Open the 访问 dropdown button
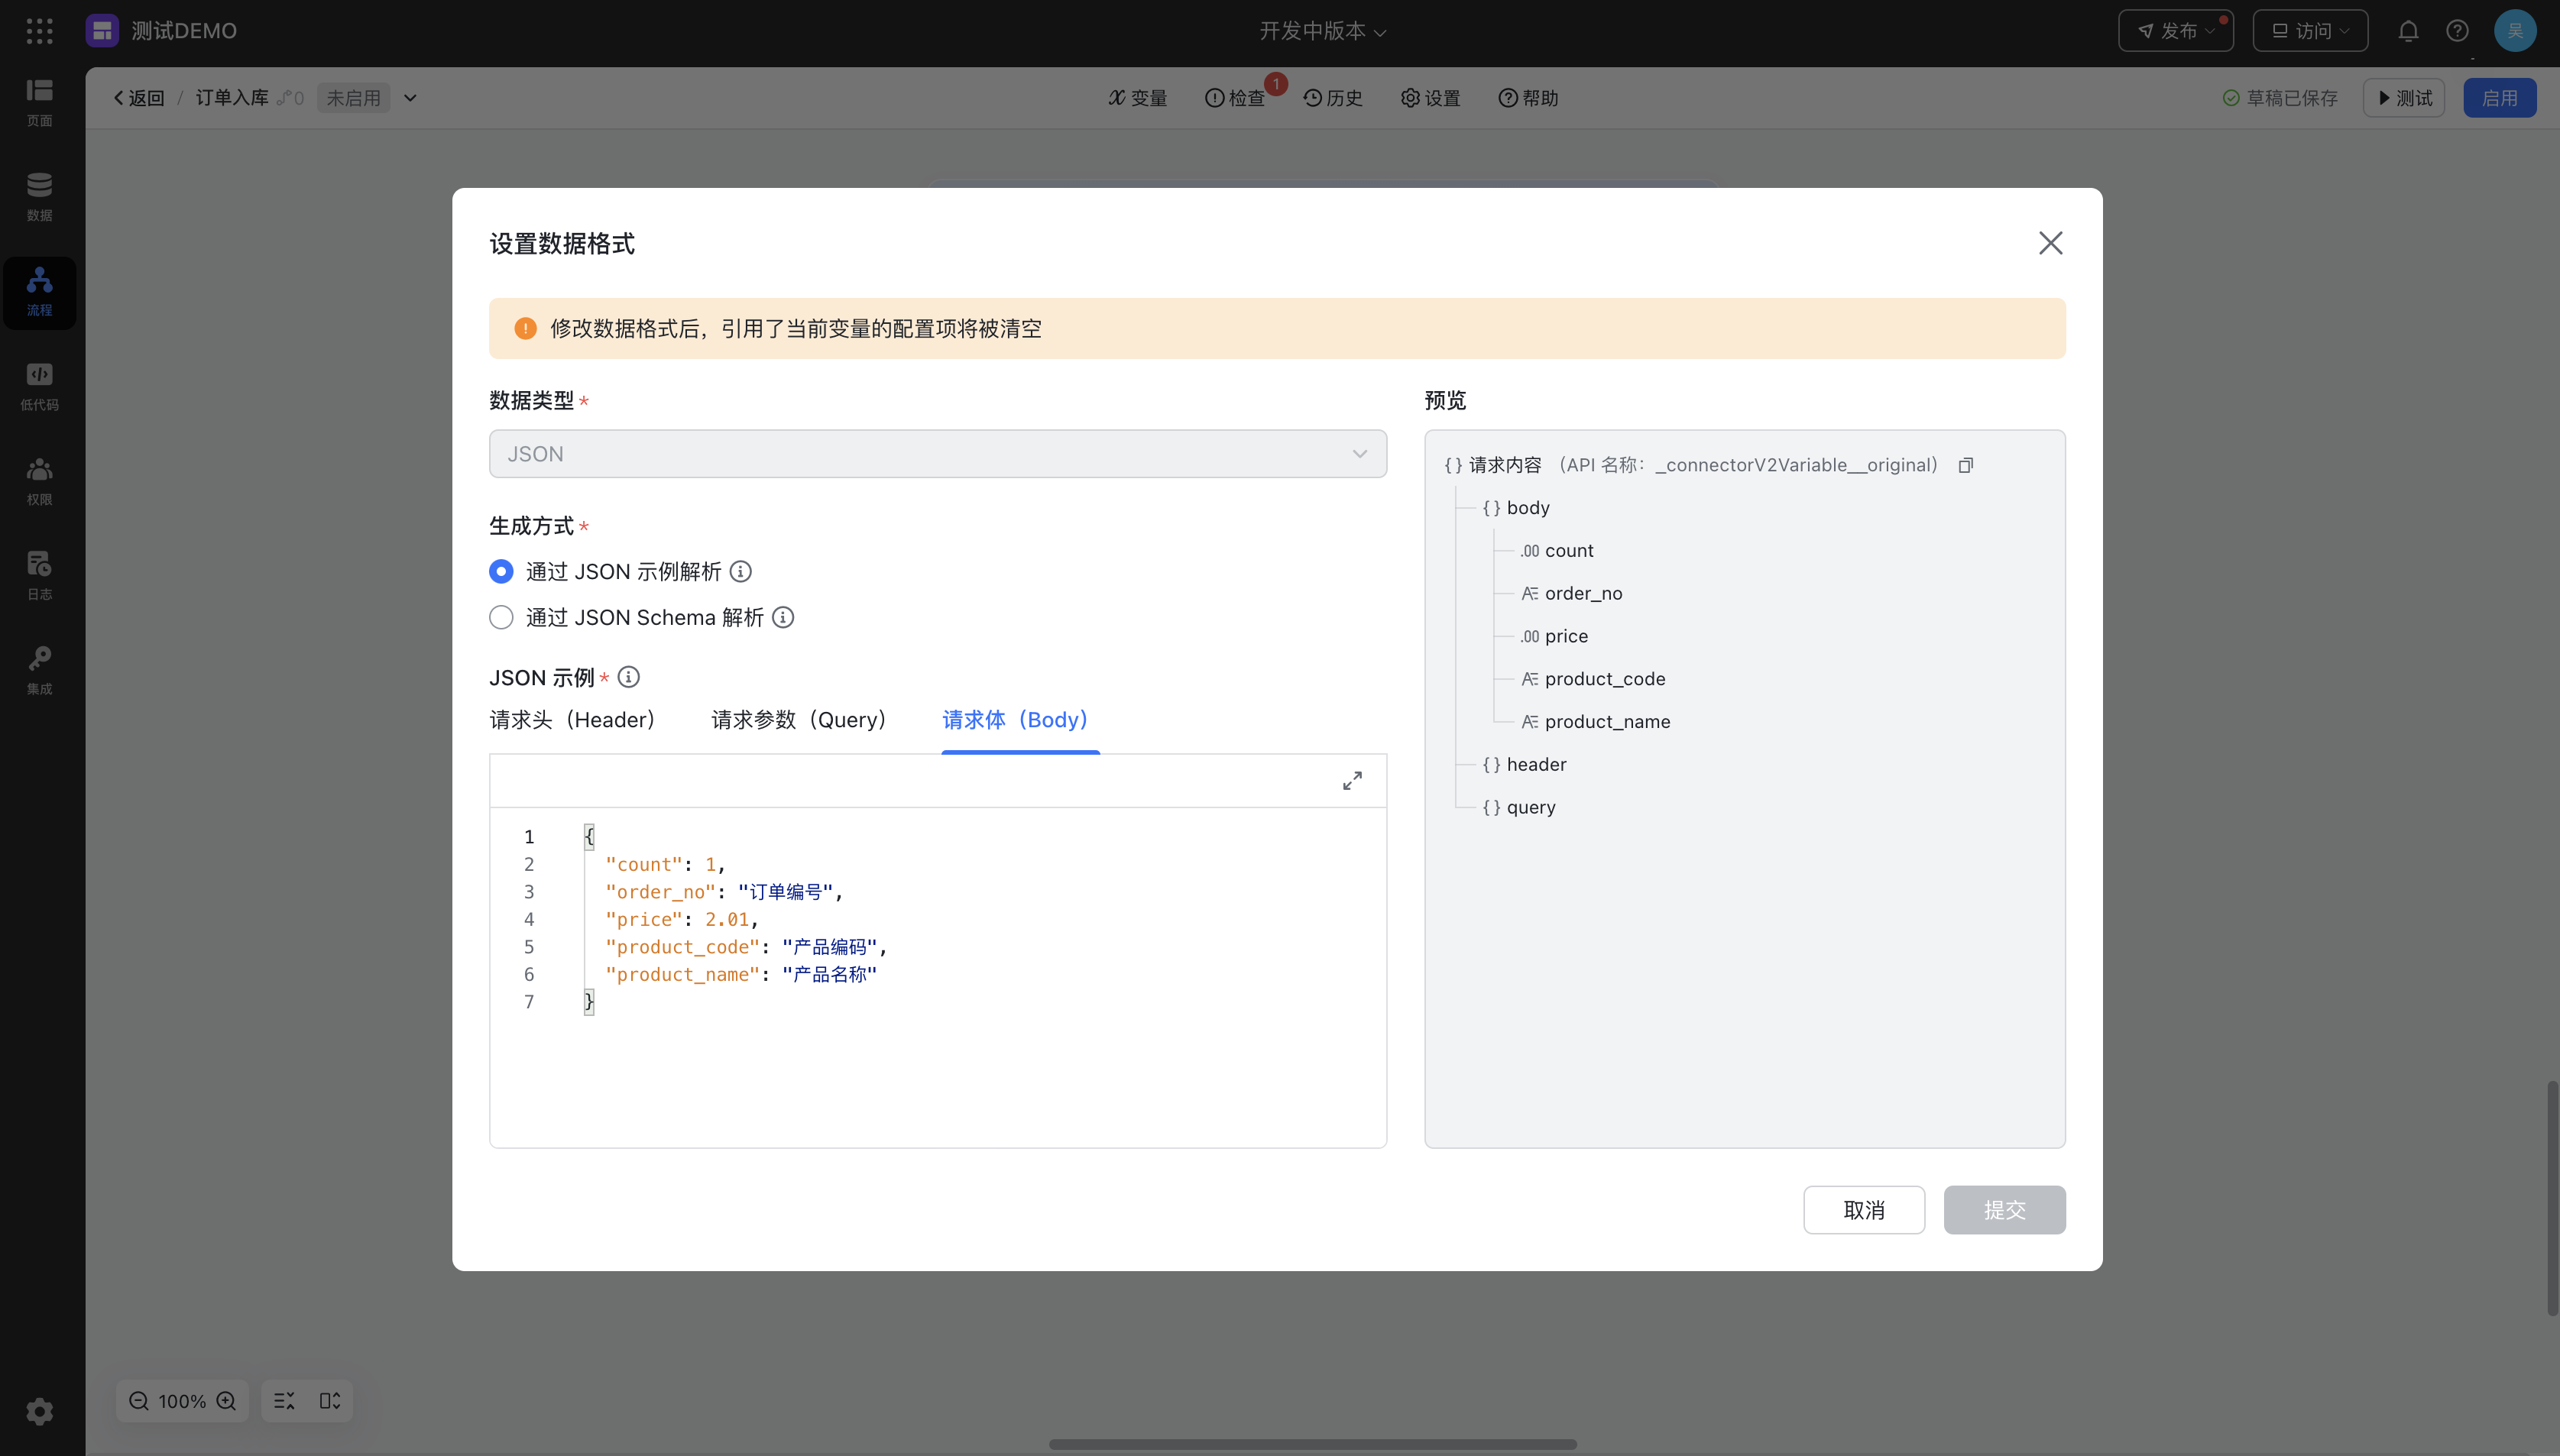Screen dimensions: 2560x1456 point(2310,31)
